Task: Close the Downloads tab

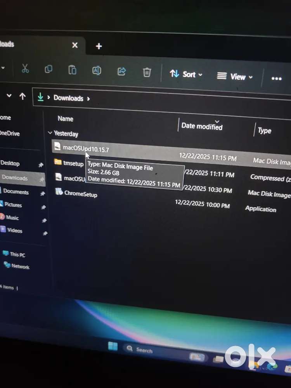Action: [x=75, y=45]
